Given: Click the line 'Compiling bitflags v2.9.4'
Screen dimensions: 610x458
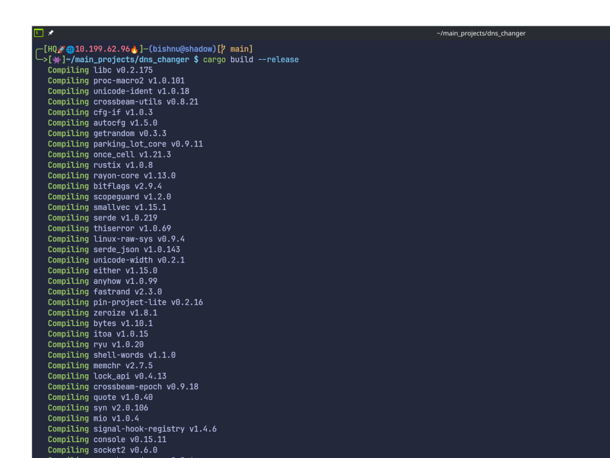Looking at the screenshot, I should point(105,186).
